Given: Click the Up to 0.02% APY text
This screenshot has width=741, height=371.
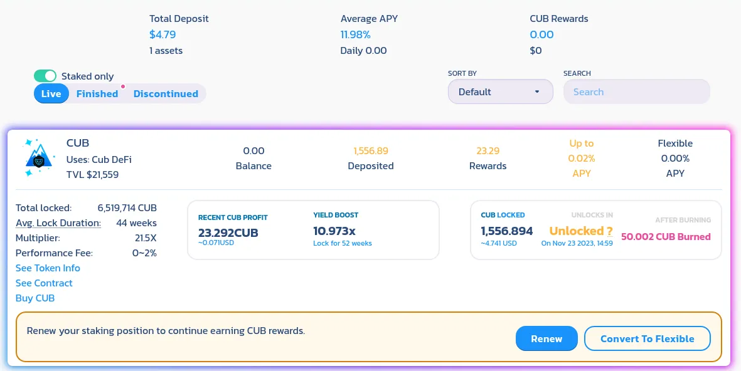Looking at the screenshot, I should click(x=581, y=158).
